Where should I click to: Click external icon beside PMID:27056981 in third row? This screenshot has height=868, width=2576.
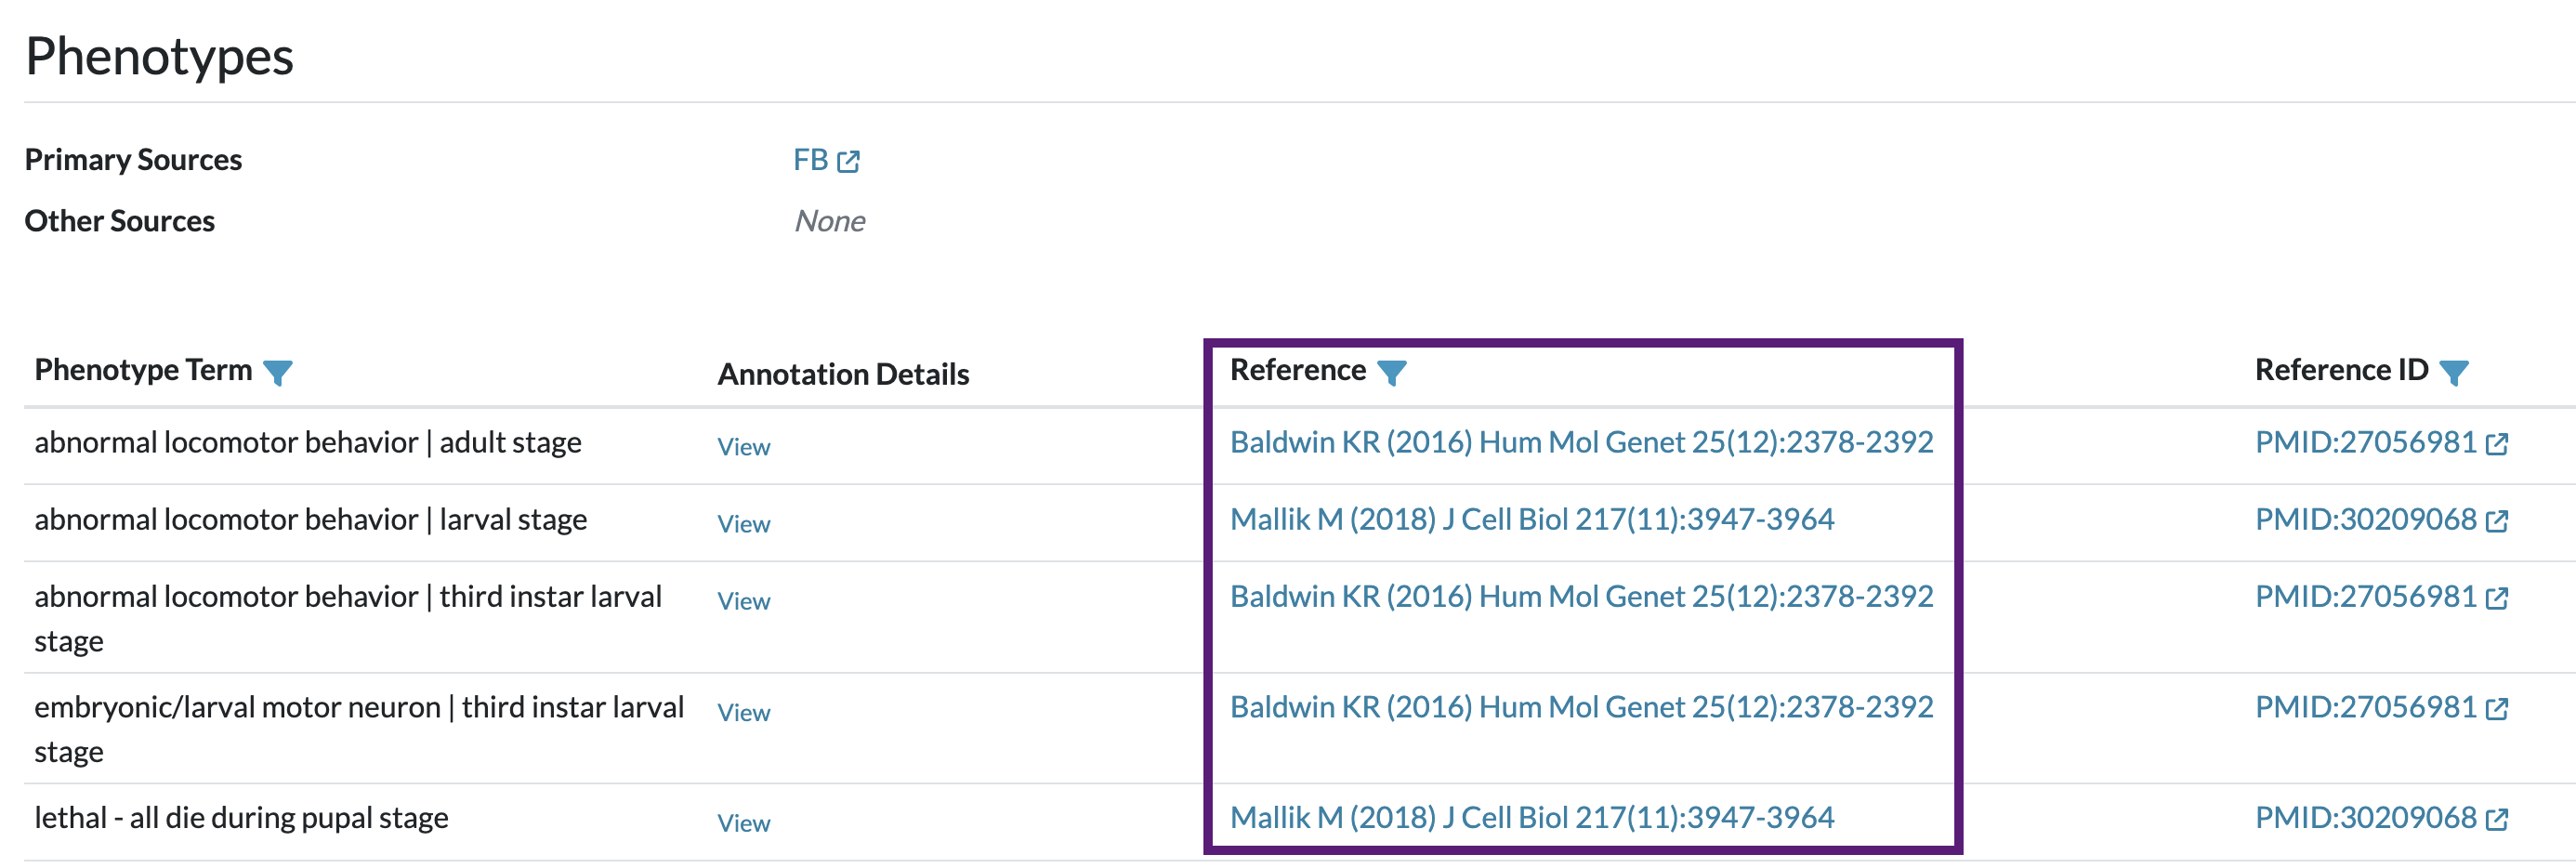tap(2497, 598)
